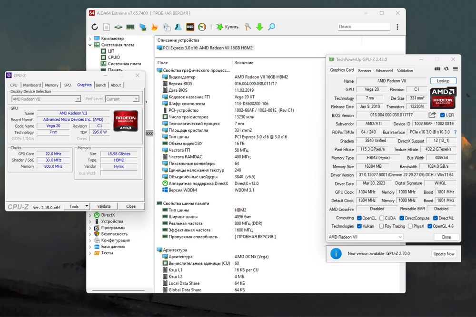Click Поле column header in AIDA64
This screenshot has height=317, width=476.
[x=162, y=62]
